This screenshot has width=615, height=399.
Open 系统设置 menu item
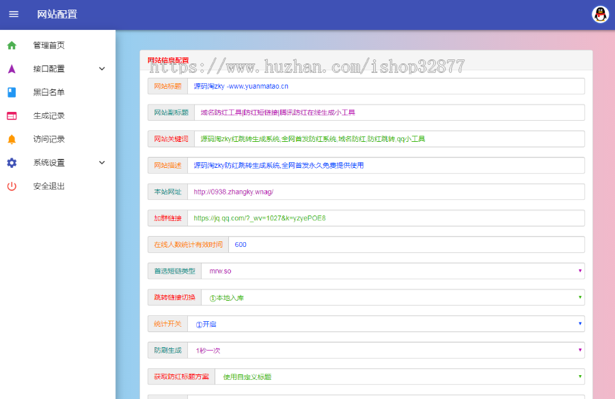(57, 163)
